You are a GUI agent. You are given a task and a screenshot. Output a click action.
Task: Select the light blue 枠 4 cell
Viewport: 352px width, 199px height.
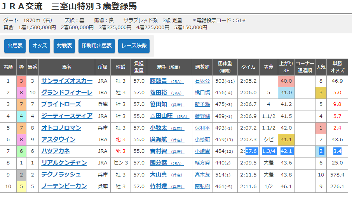(21, 116)
